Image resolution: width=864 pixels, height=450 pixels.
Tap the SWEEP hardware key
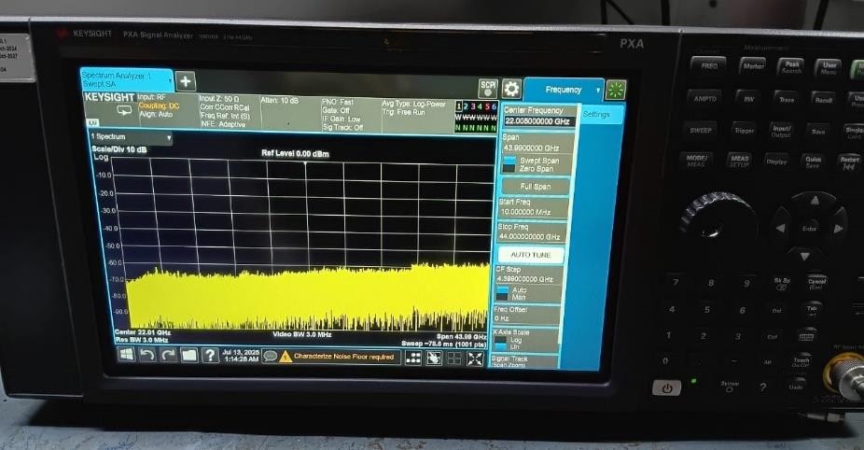click(701, 131)
